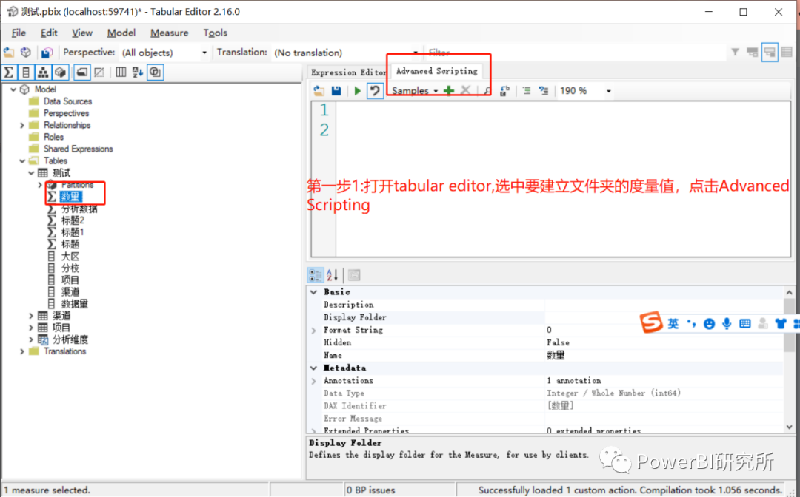The height and width of the screenshot is (497, 800).
Task: Toggle the alphabetical sort in the properties panel
Action: click(331, 274)
